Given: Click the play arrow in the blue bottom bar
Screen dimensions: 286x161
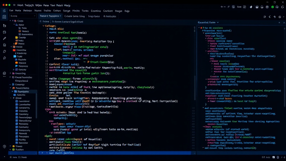Looking at the screenshot, I should pyautogui.click(x=42, y=153).
